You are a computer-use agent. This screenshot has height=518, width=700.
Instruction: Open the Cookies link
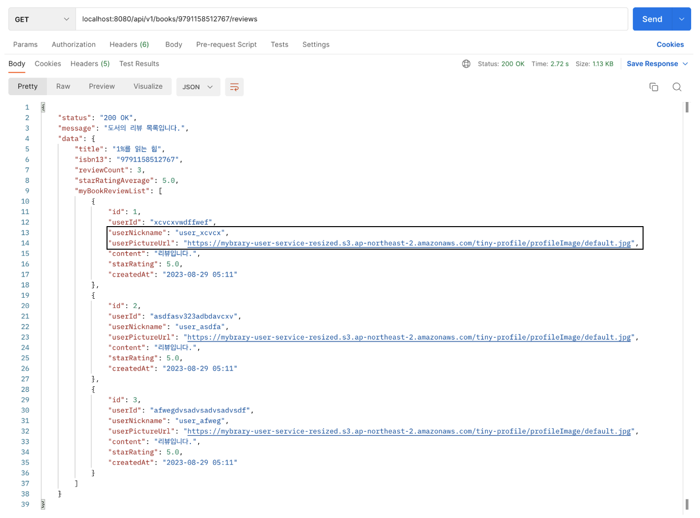[670, 44]
